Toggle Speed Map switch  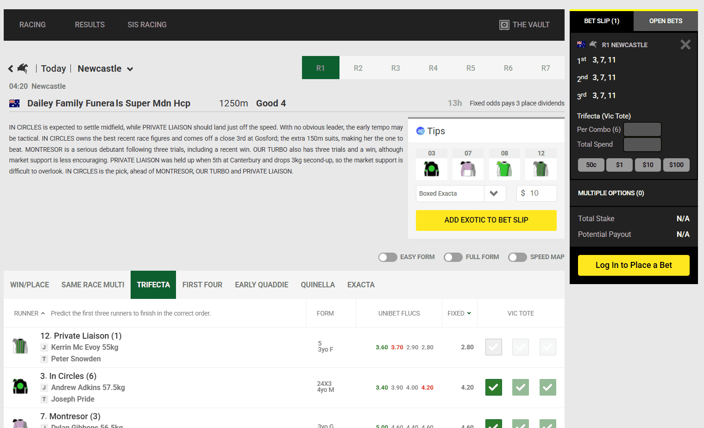517,257
